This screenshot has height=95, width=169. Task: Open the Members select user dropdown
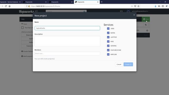(x=67, y=54)
